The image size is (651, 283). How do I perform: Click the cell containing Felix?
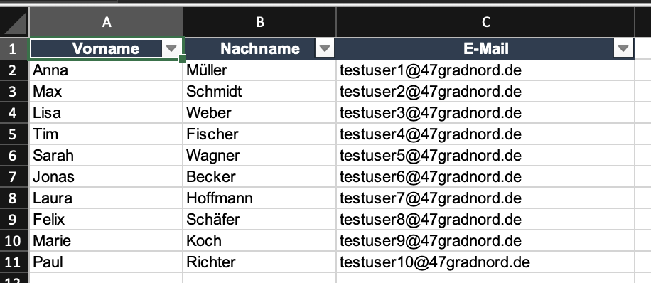pyautogui.click(x=106, y=220)
